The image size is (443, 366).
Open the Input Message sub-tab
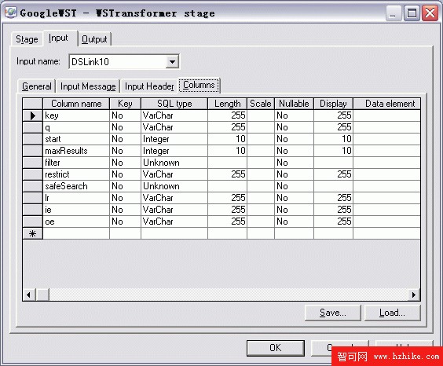[88, 86]
